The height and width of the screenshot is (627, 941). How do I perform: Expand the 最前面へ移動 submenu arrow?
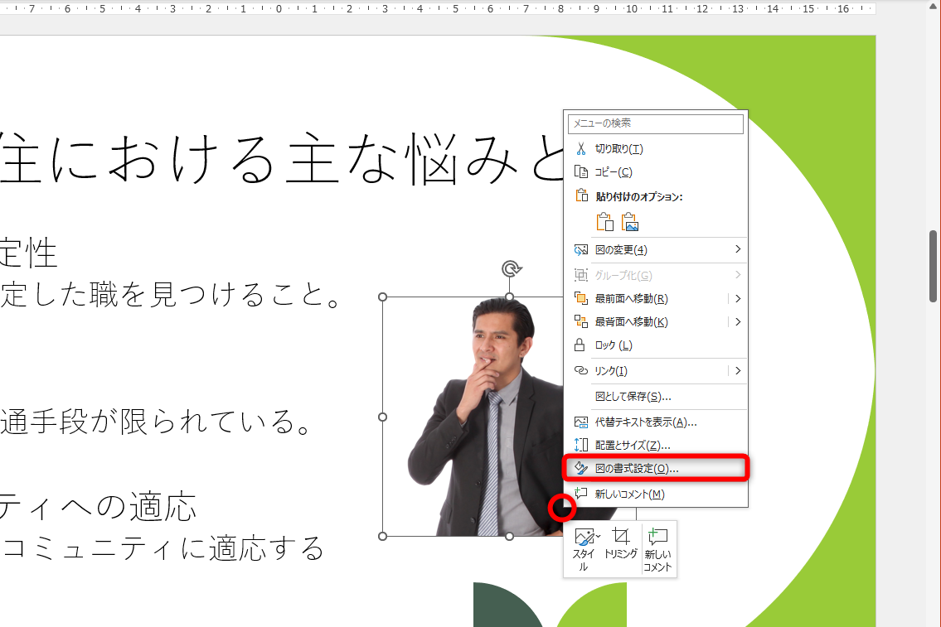[737, 298]
